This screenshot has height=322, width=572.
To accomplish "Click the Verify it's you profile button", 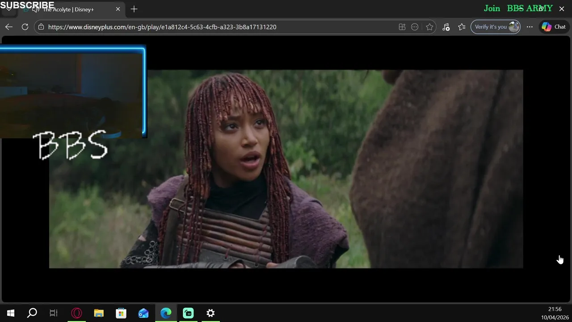I will (x=496, y=27).
